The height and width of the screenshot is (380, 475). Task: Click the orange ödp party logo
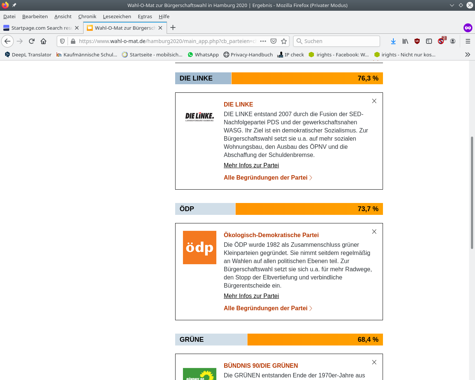coord(200,248)
